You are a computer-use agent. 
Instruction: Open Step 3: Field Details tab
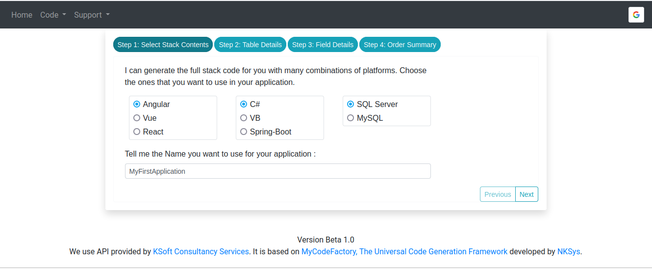[x=323, y=44]
